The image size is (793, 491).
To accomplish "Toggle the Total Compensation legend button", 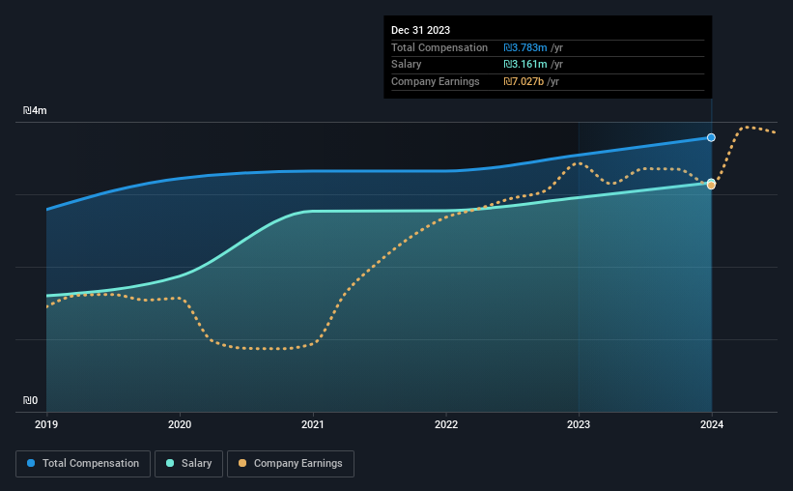I will pyautogui.click(x=83, y=464).
